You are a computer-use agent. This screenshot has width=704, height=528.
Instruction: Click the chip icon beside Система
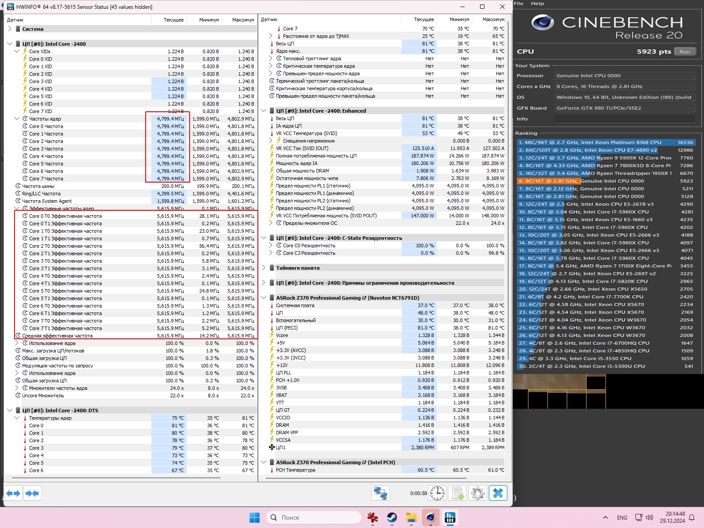click(x=18, y=29)
